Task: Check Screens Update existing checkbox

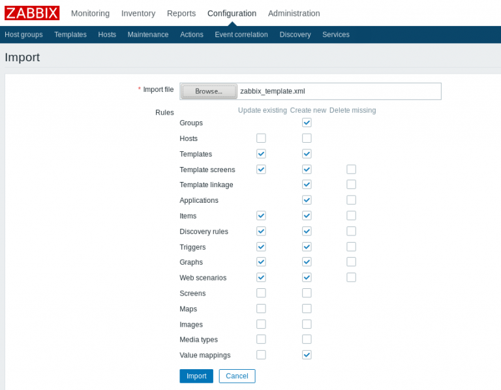Action: [261, 293]
